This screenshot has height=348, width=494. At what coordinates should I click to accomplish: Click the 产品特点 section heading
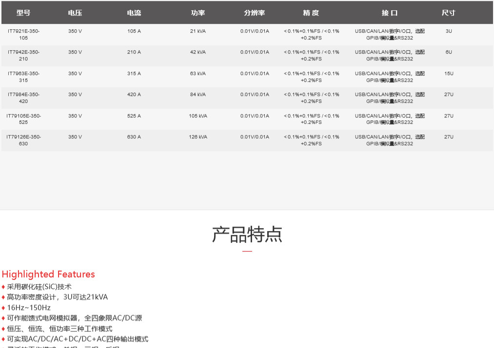coord(247,234)
